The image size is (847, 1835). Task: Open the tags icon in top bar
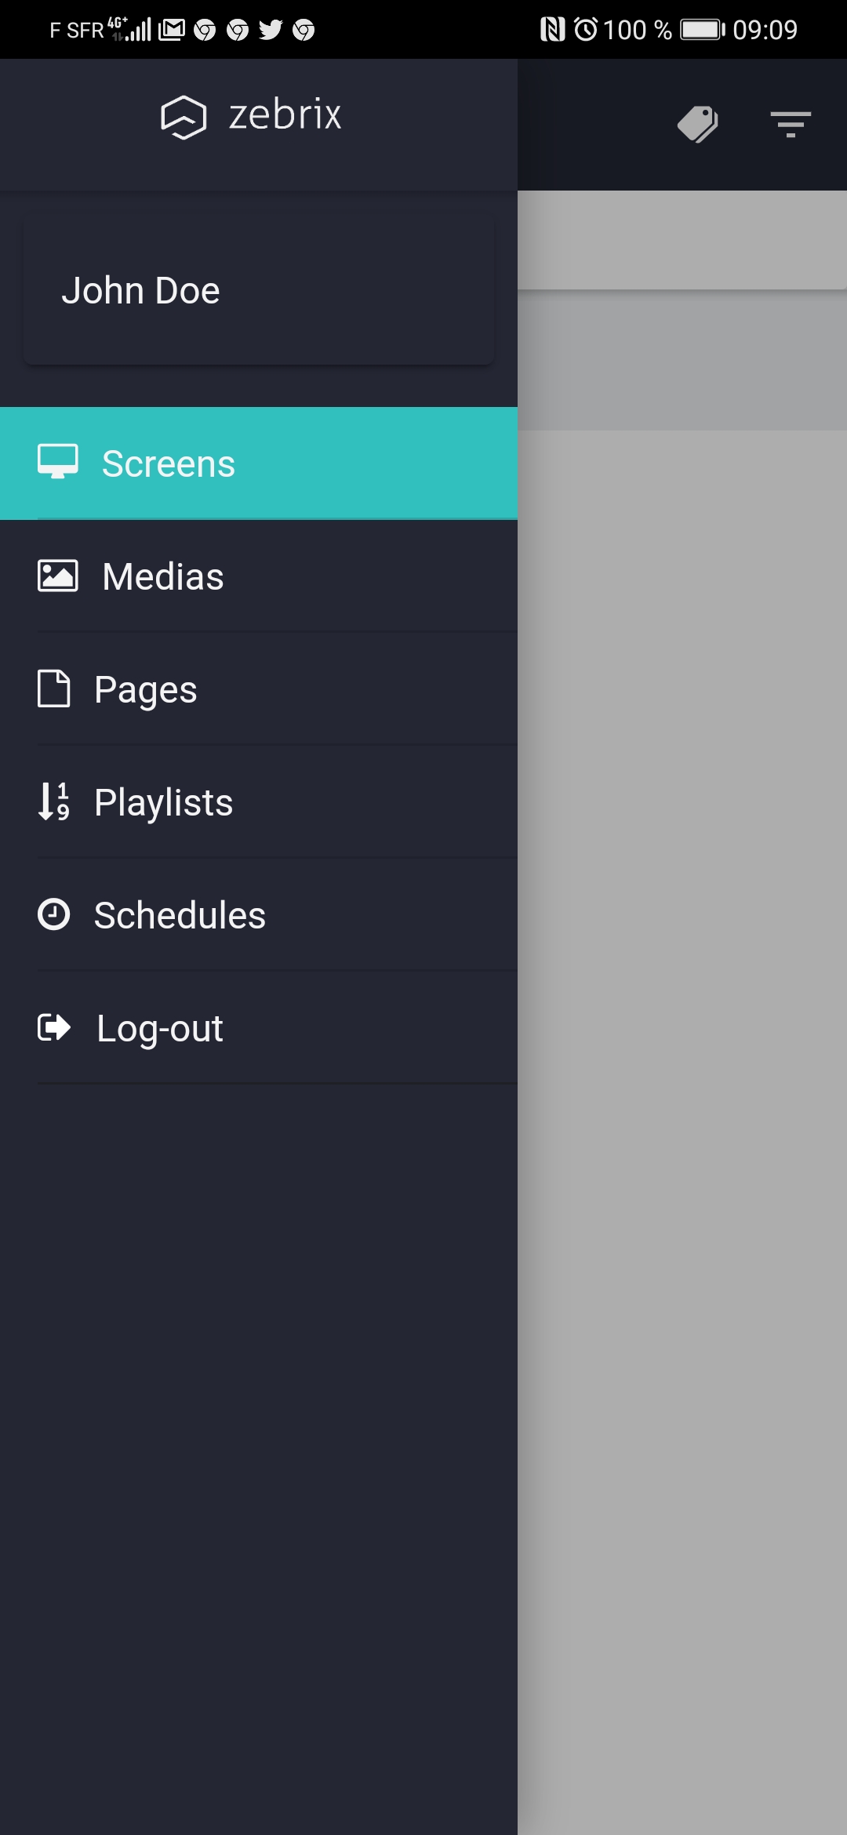(697, 124)
